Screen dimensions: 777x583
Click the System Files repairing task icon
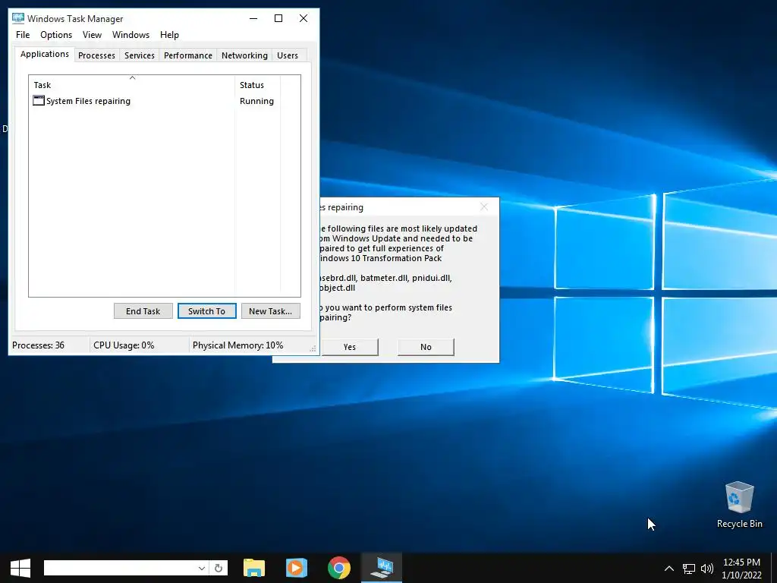click(x=39, y=101)
